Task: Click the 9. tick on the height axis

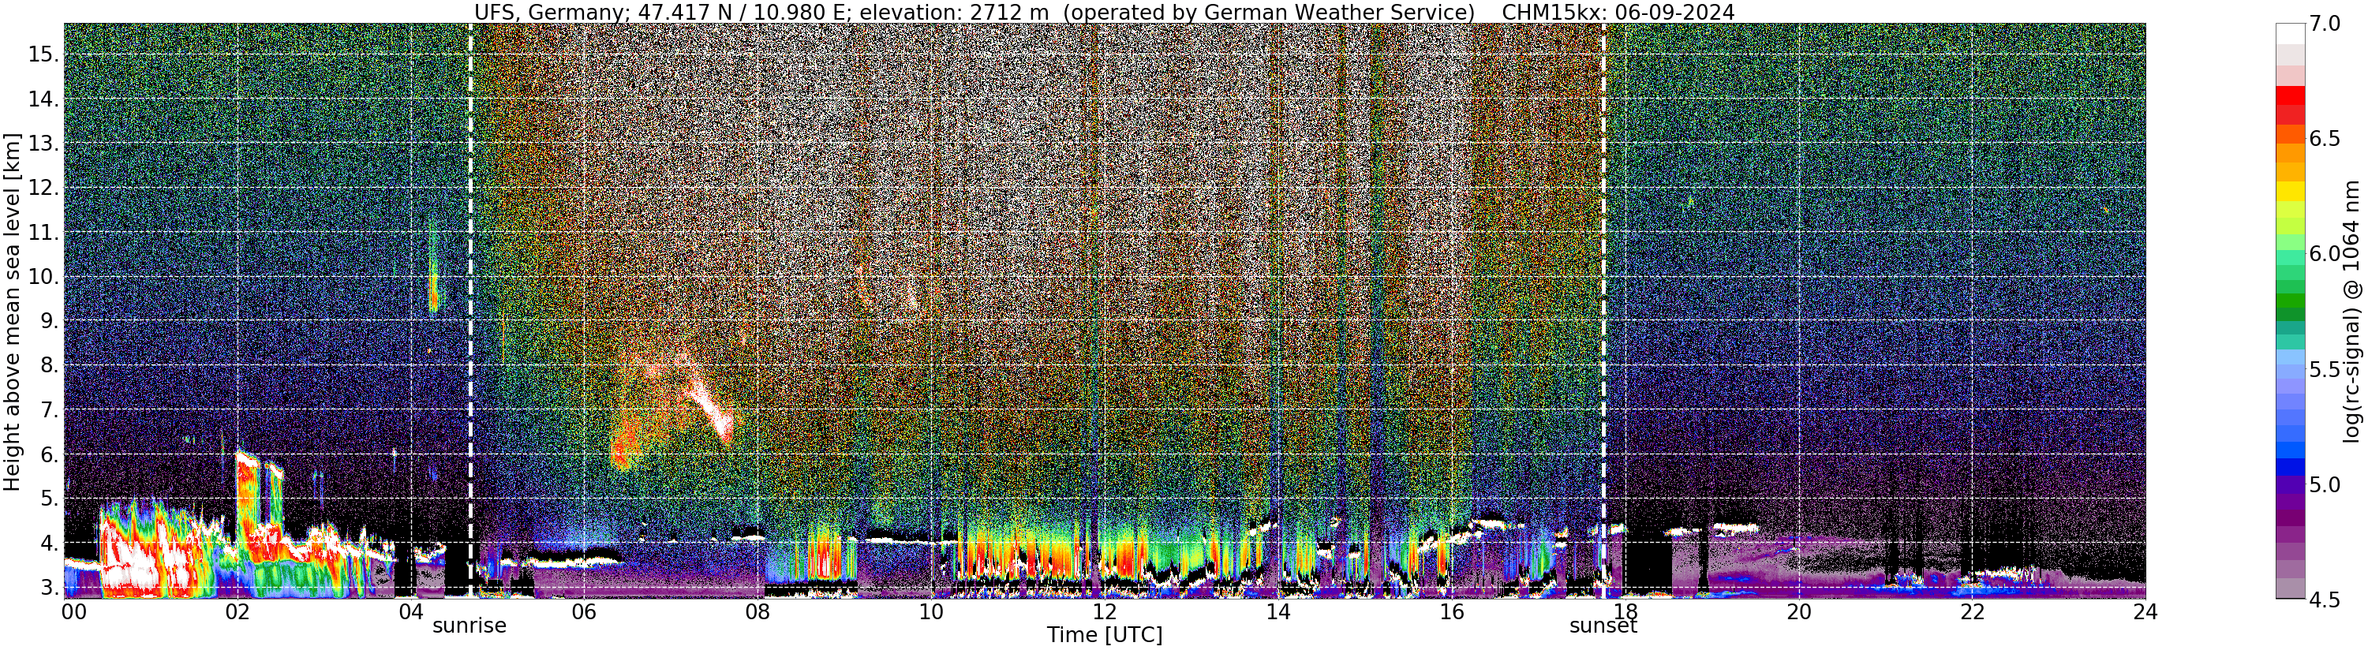Action: (x=49, y=321)
